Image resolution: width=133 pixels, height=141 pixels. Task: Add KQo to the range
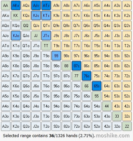point(16,26)
